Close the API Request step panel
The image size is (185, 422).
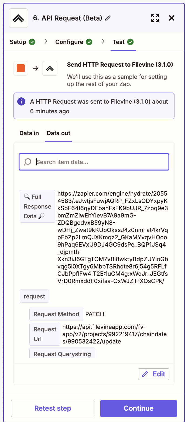point(172,18)
